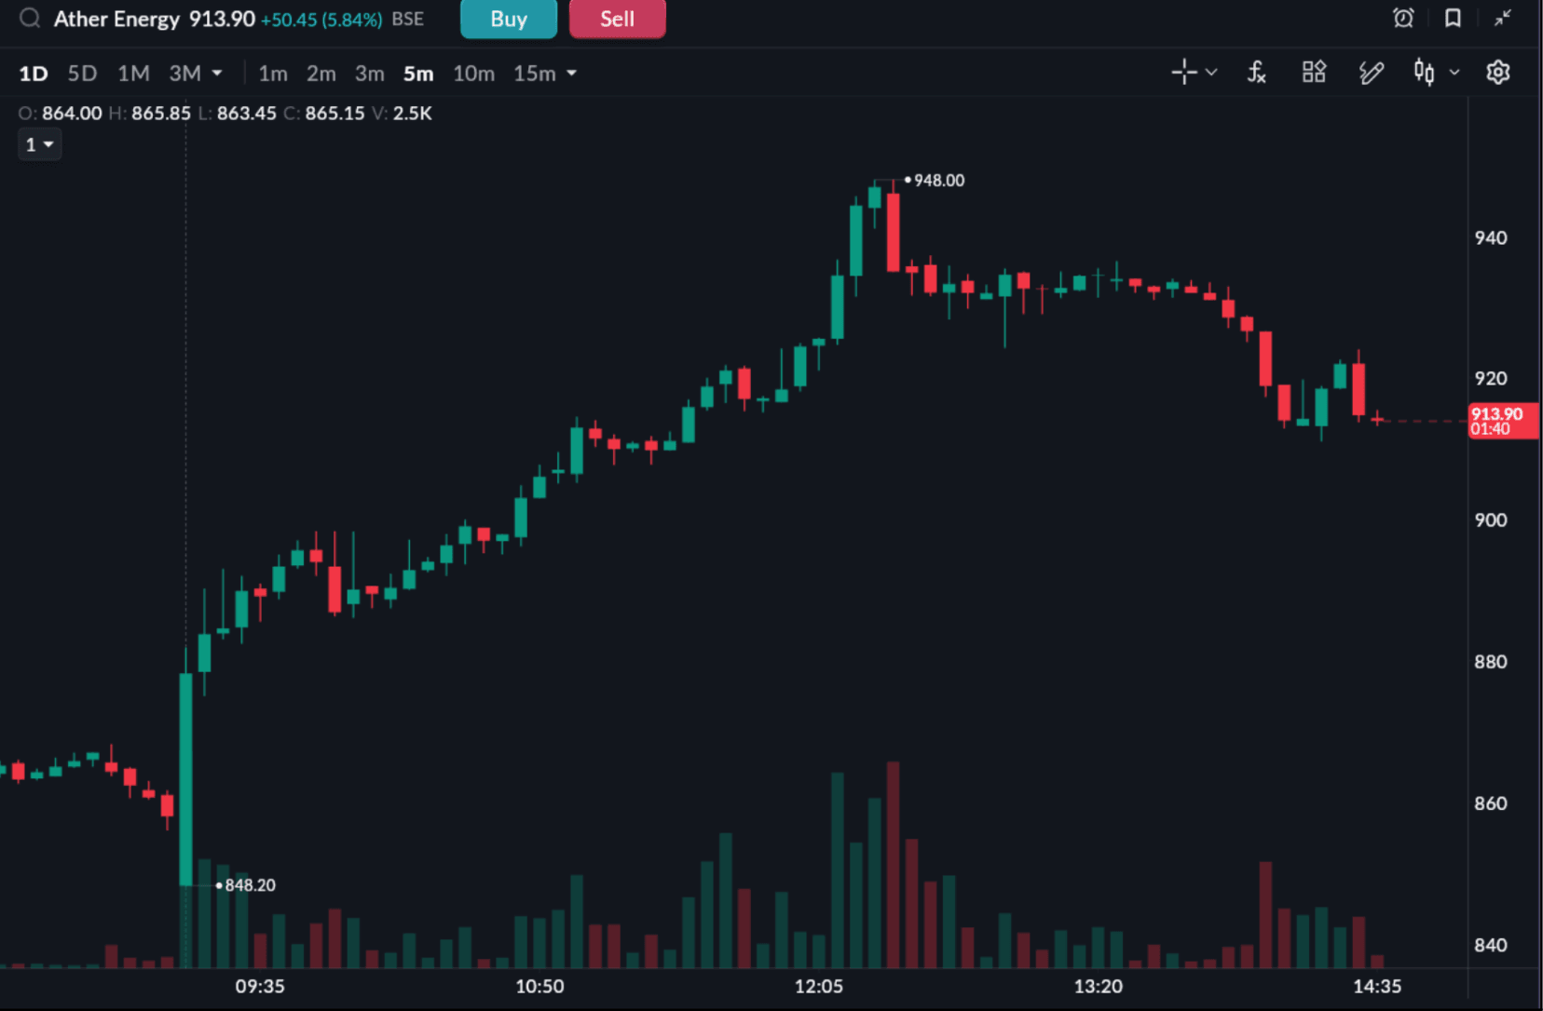Bookmark Ather Energy to watchlist
This screenshot has width=1543, height=1011.
pyautogui.click(x=1453, y=18)
